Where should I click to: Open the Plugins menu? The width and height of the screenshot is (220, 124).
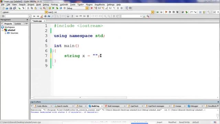89,4
